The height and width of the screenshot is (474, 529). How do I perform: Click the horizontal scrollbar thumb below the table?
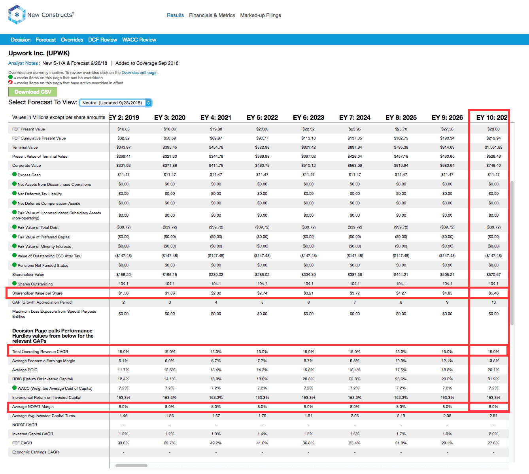coord(131,466)
